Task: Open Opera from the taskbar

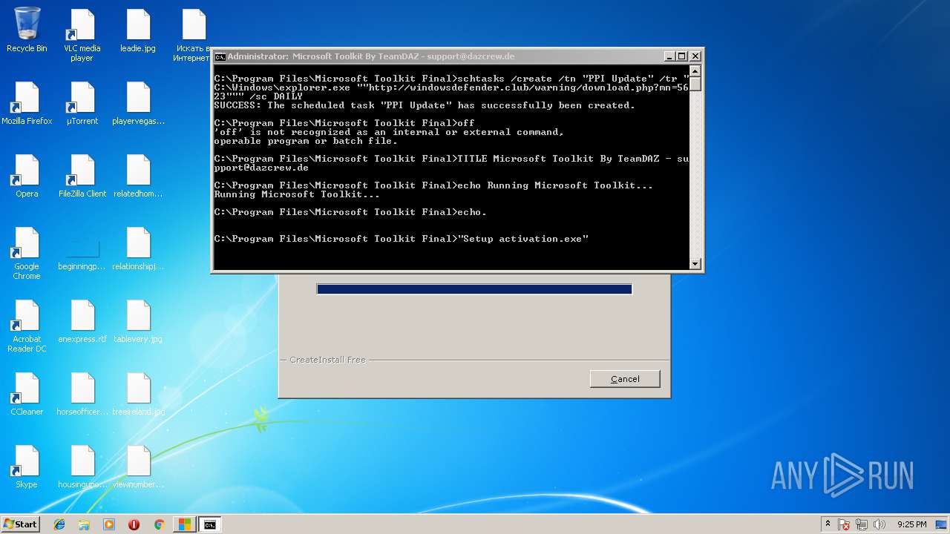Action: 134,524
